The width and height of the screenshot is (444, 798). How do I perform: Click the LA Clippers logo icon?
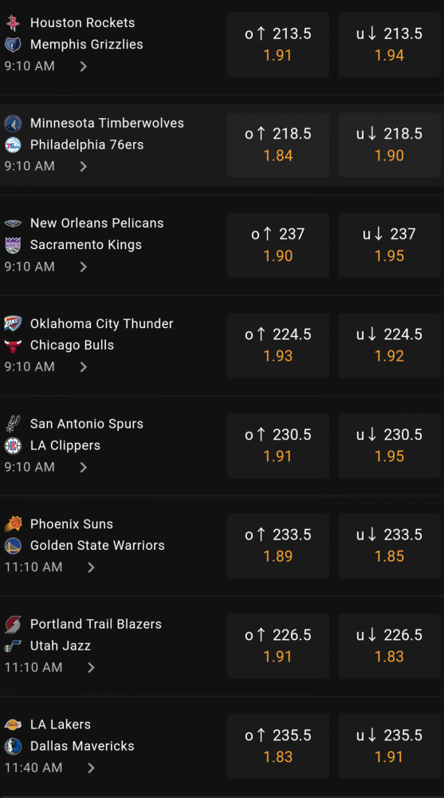(13, 446)
